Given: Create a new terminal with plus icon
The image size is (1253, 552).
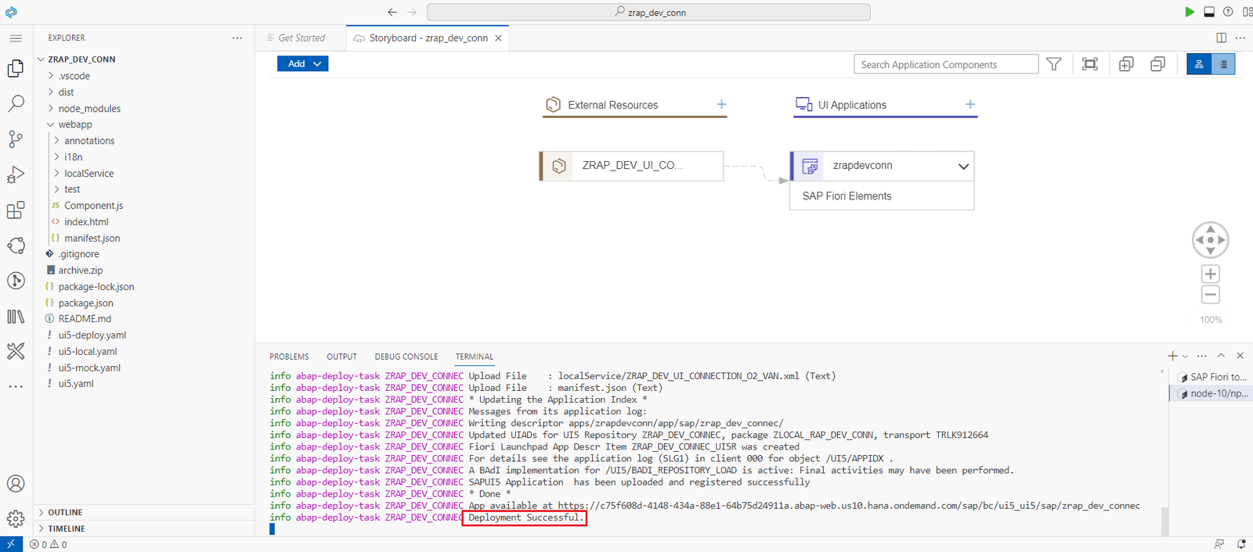Looking at the screenshot, I should (x=1172, y=356).
